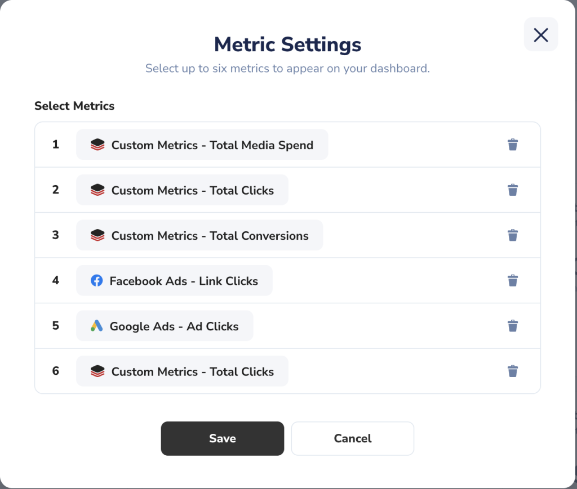
Task: Save the metric settings
Action: 222,439
